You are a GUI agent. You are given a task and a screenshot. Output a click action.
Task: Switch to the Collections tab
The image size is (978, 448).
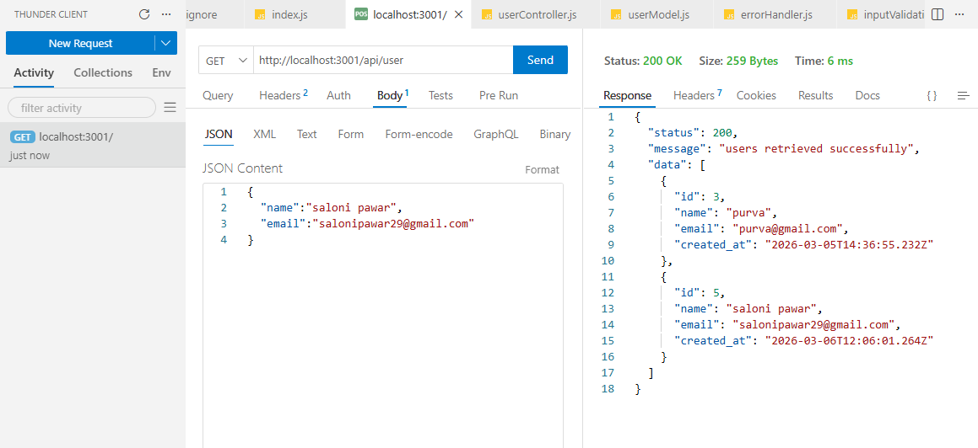[x=103, y=72]
